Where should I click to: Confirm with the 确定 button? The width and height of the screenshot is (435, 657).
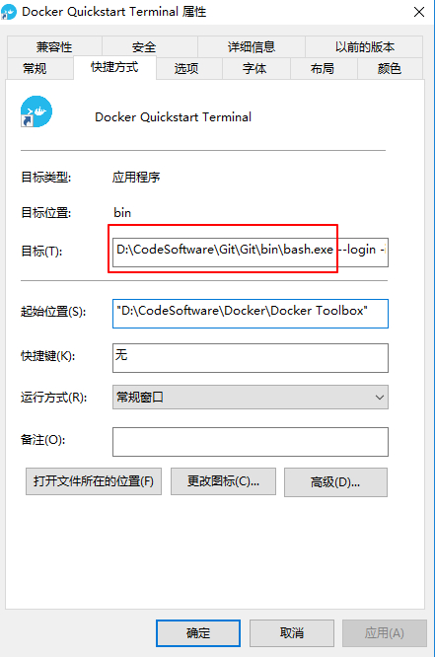198,632
